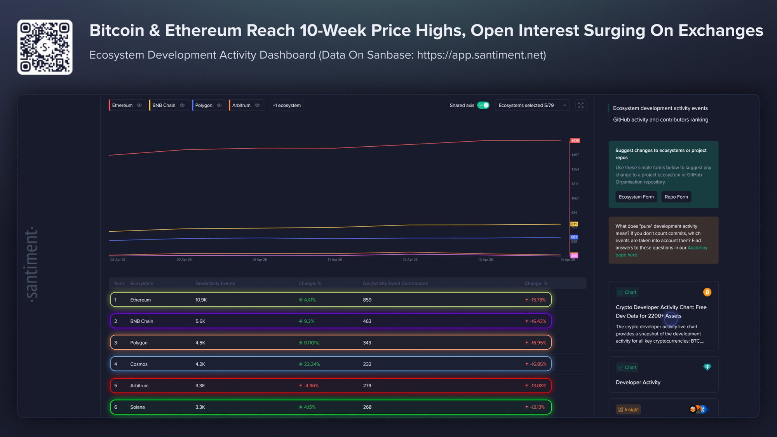Click the Ecosystem Form button
777x437 pixels.
[636, 197]
